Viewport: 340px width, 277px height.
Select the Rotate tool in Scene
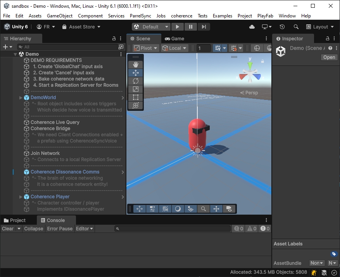coord(136,81)
